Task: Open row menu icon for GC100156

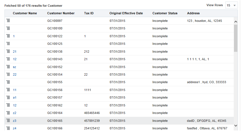Action: coord(8,90)
